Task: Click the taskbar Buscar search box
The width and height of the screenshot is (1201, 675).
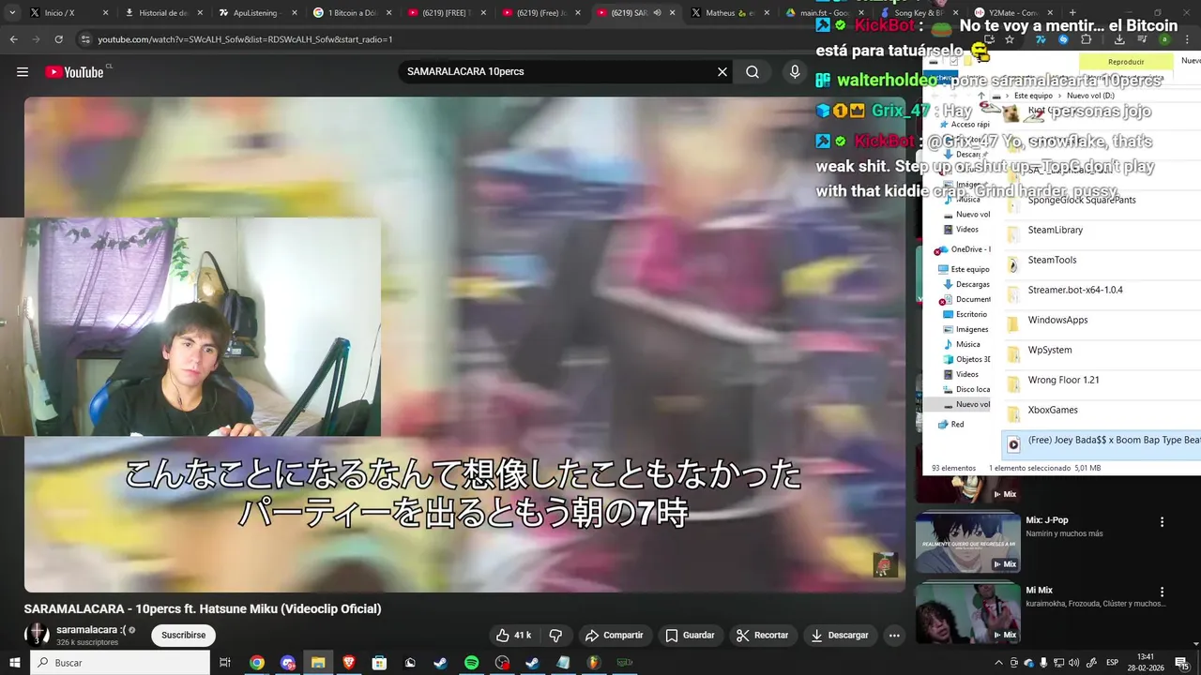Action: (120, 663)
